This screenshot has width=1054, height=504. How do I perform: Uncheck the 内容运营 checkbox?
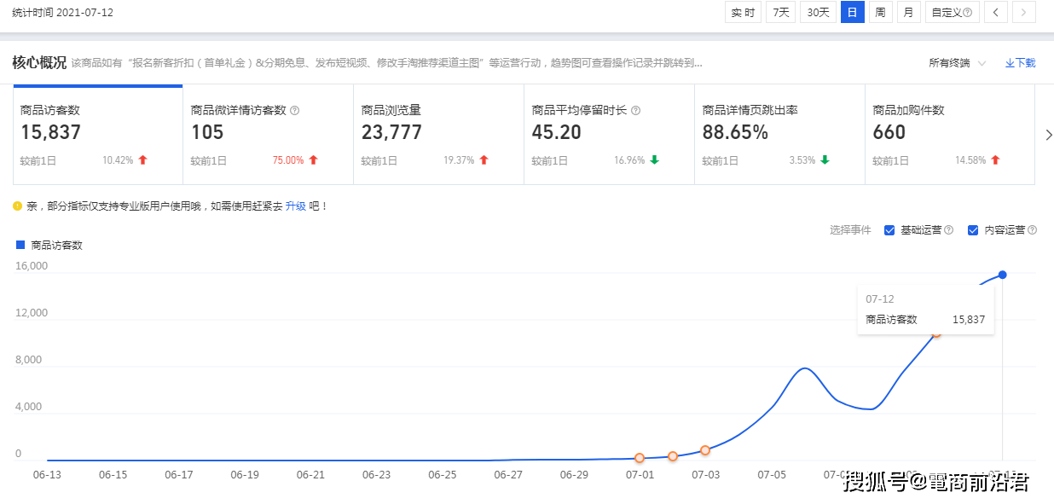[973, 229]
